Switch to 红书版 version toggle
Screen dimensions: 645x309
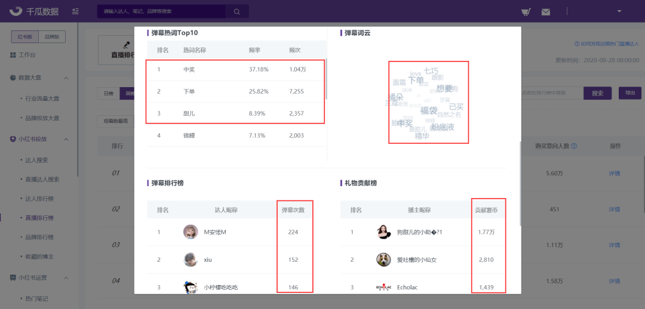click(26, 37)
